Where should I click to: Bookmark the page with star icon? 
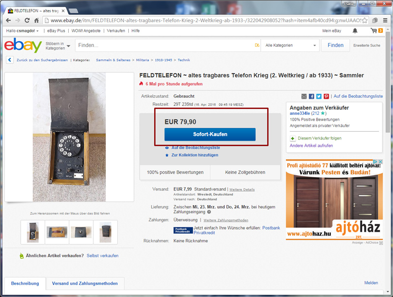pos(365,21)
